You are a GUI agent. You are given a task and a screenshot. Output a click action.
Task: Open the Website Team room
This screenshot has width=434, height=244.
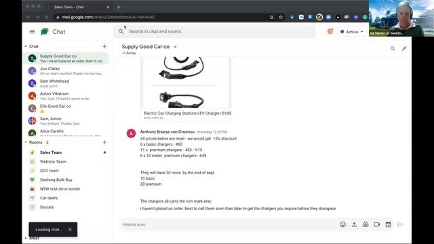click(x=66, y=161)
